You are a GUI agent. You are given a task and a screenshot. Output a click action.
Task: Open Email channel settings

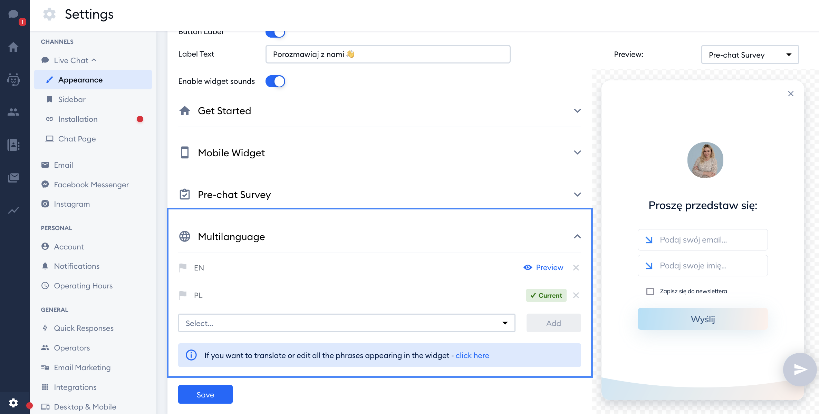pyautogui.click(x=63, y=165)
